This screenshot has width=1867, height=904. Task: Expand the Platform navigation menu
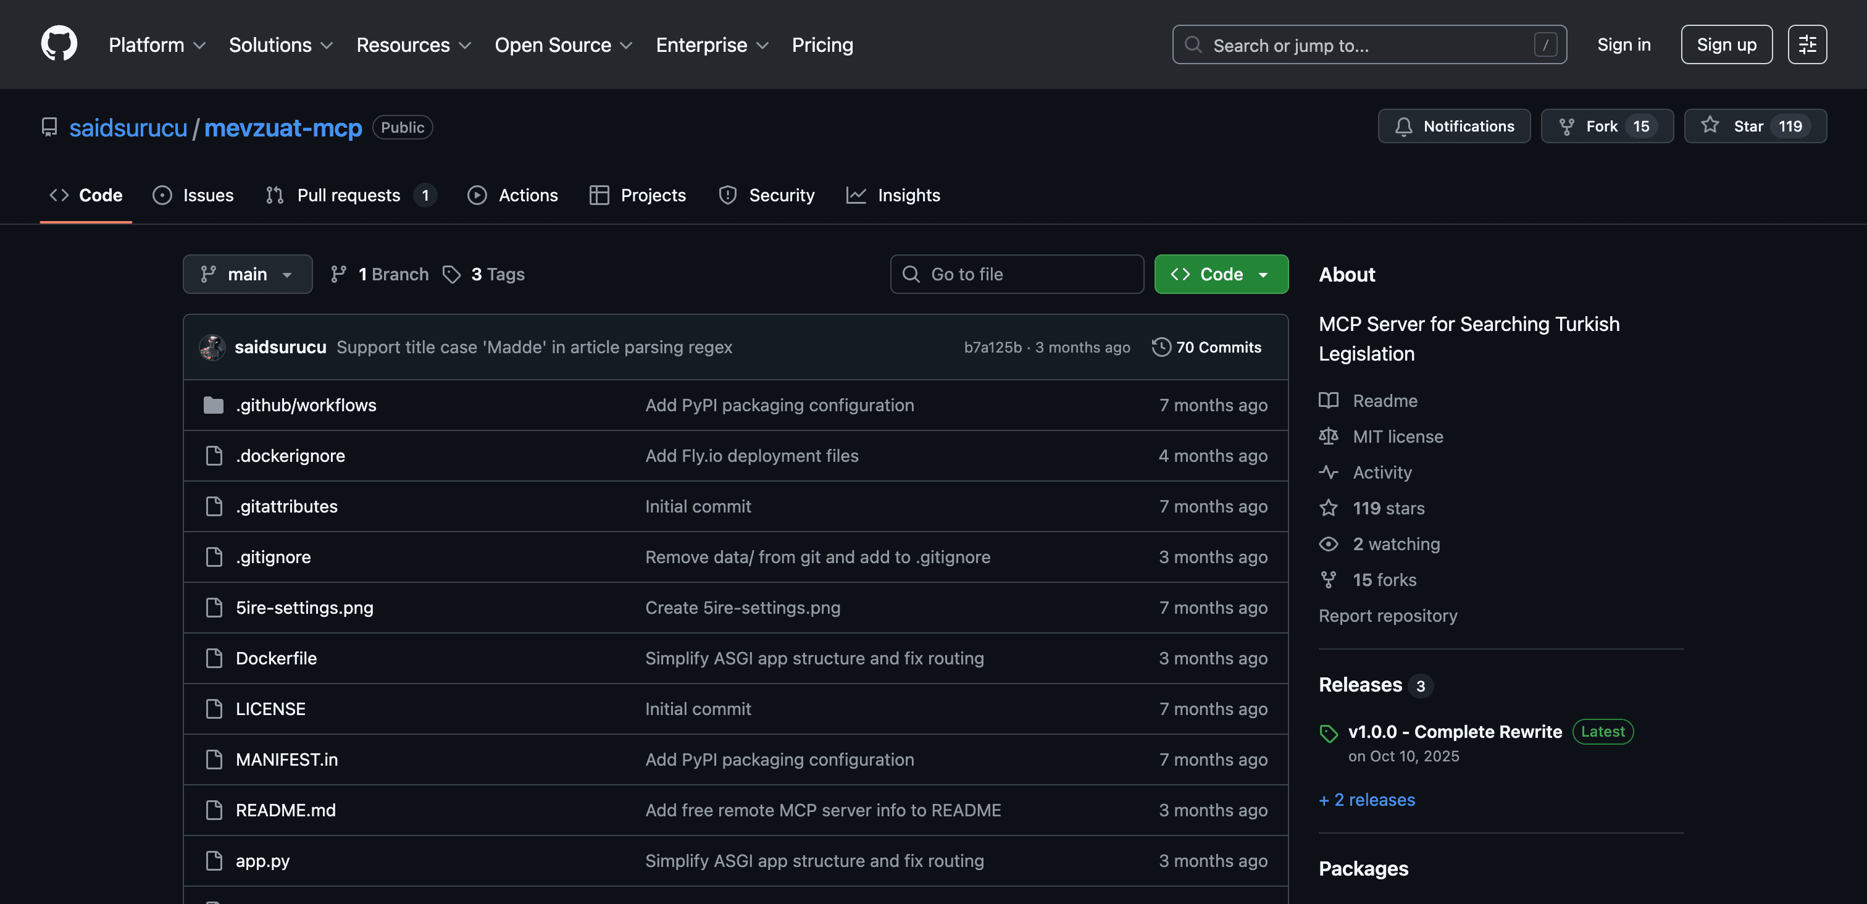(x=157, y=45)
